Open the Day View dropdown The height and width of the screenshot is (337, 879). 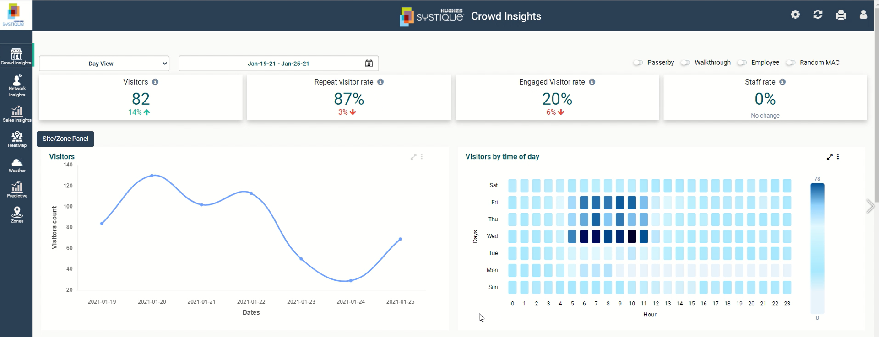click(x=104, y=64)
